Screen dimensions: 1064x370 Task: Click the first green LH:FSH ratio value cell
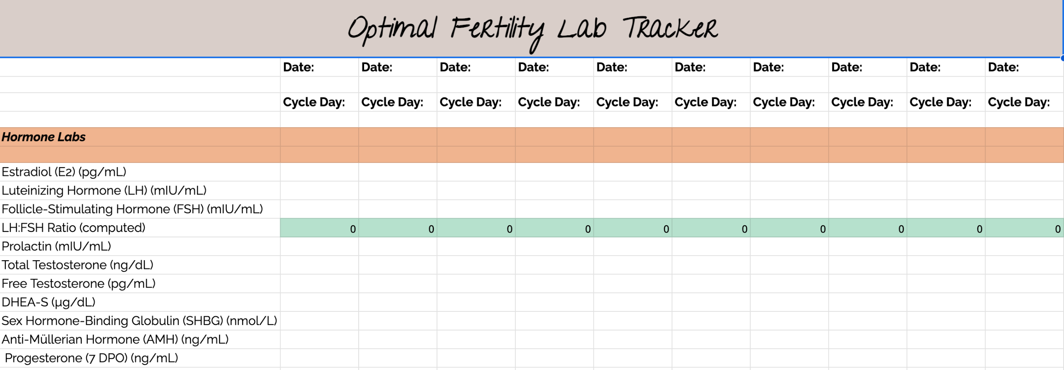click(319, 228)
